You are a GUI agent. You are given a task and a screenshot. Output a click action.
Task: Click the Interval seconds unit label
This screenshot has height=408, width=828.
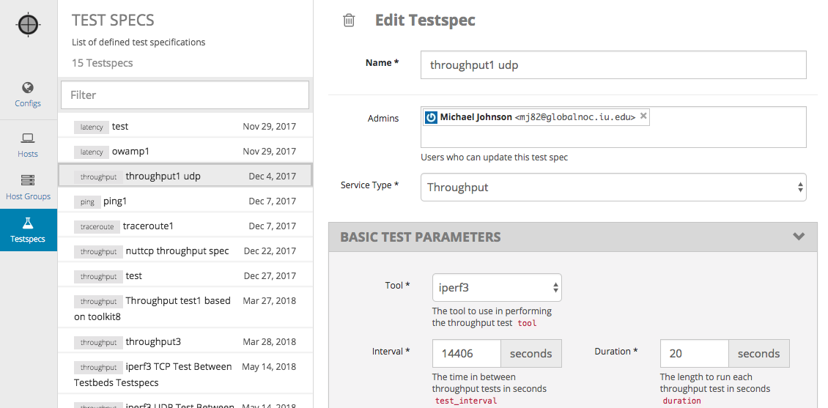531,354
